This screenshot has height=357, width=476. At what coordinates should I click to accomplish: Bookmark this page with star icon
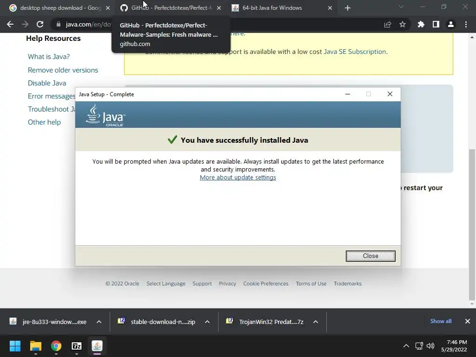[403, 24]
